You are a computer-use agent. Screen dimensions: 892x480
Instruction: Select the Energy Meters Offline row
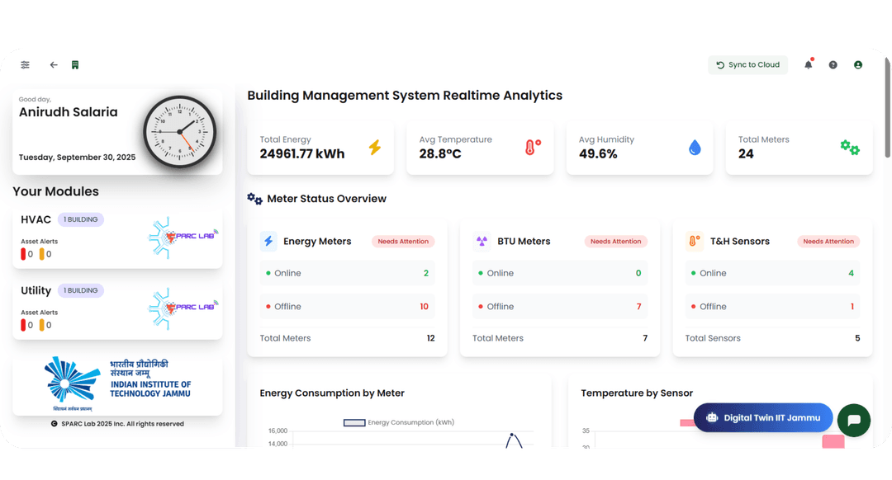coord(347,306)
